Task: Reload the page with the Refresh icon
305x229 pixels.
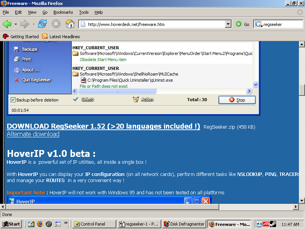Action: 42,24
